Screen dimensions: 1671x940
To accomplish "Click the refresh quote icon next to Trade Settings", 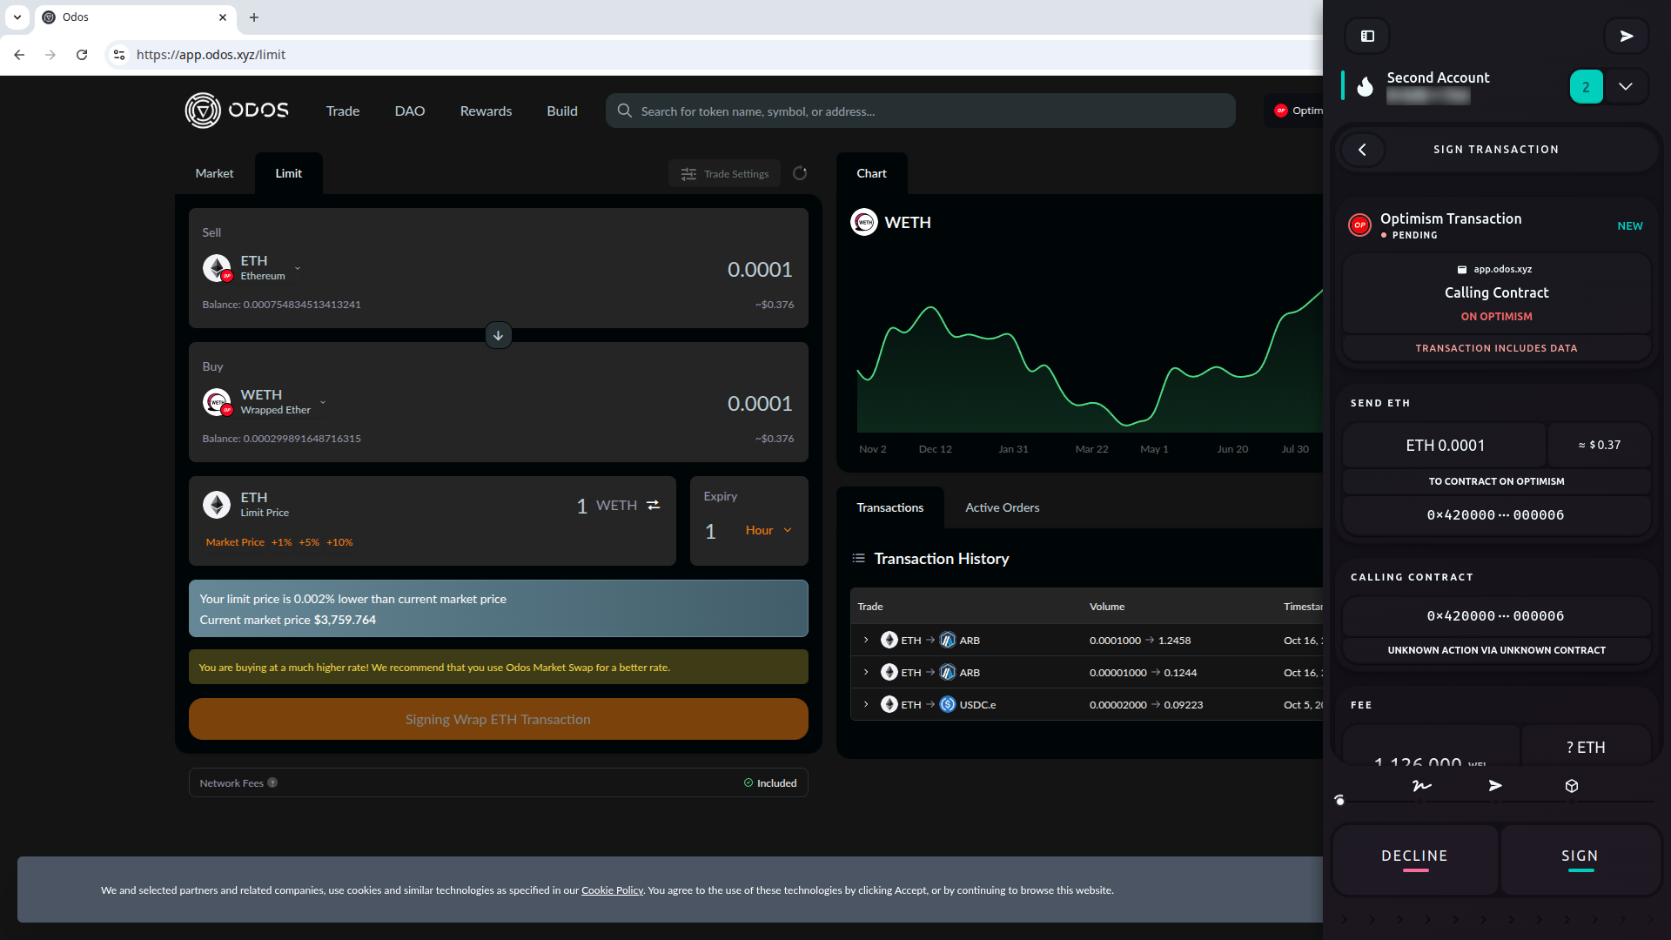I will pos(800,173).
